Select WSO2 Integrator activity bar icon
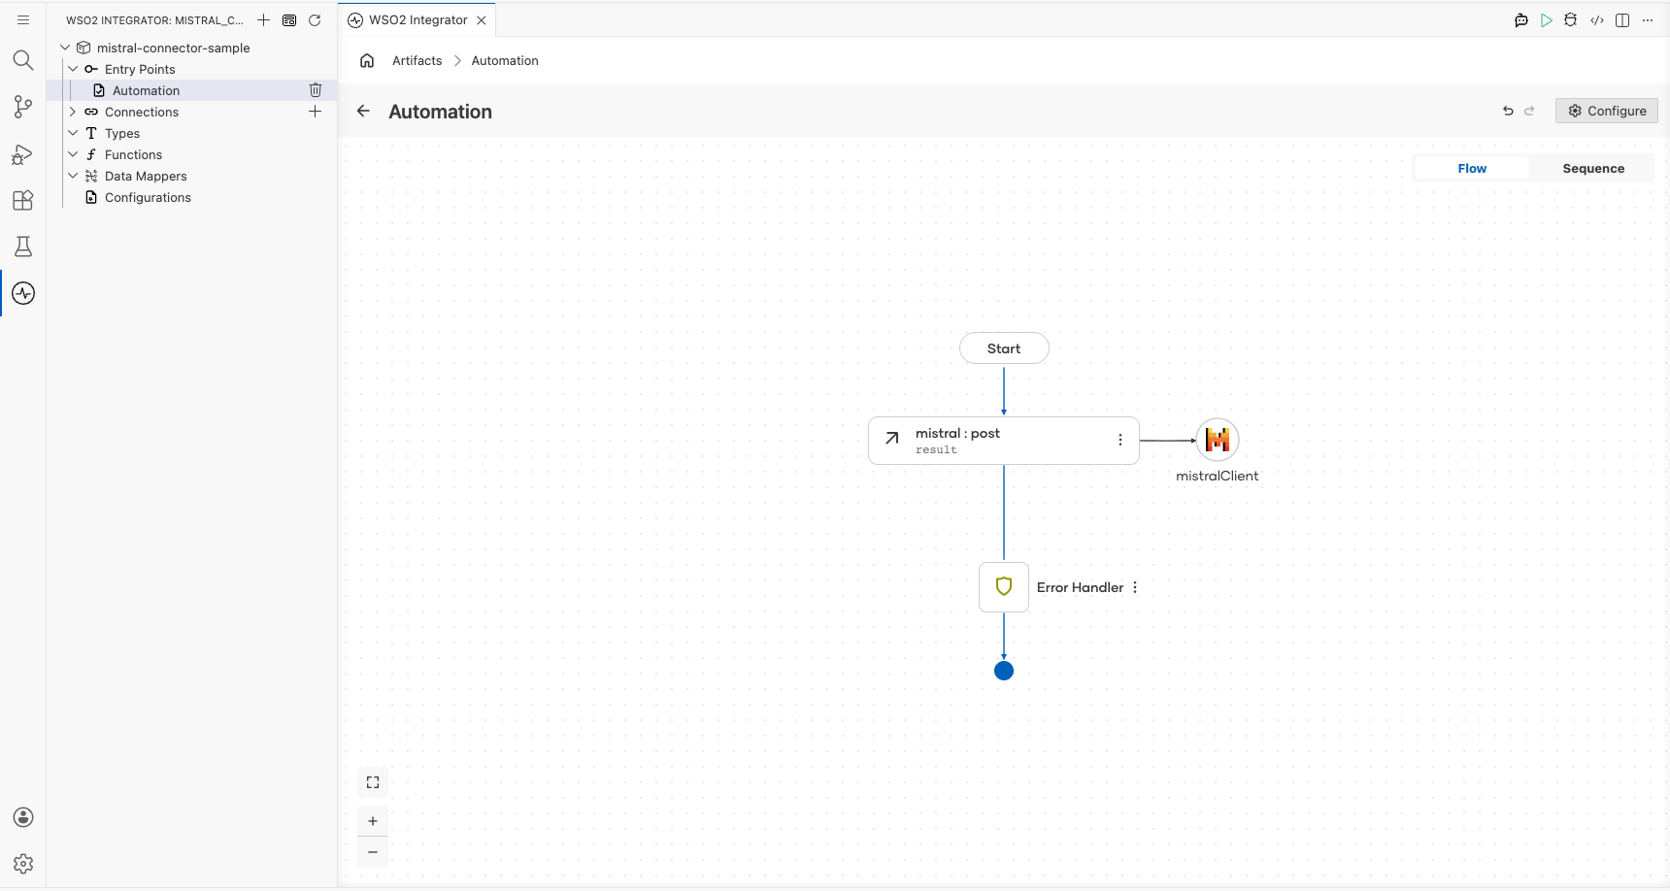The width and height of the screenshot is (1670, 891). point(23,293)
